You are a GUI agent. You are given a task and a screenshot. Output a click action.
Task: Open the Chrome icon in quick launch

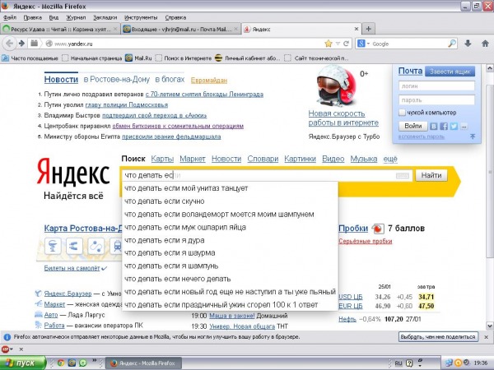[x=60, y=363]
